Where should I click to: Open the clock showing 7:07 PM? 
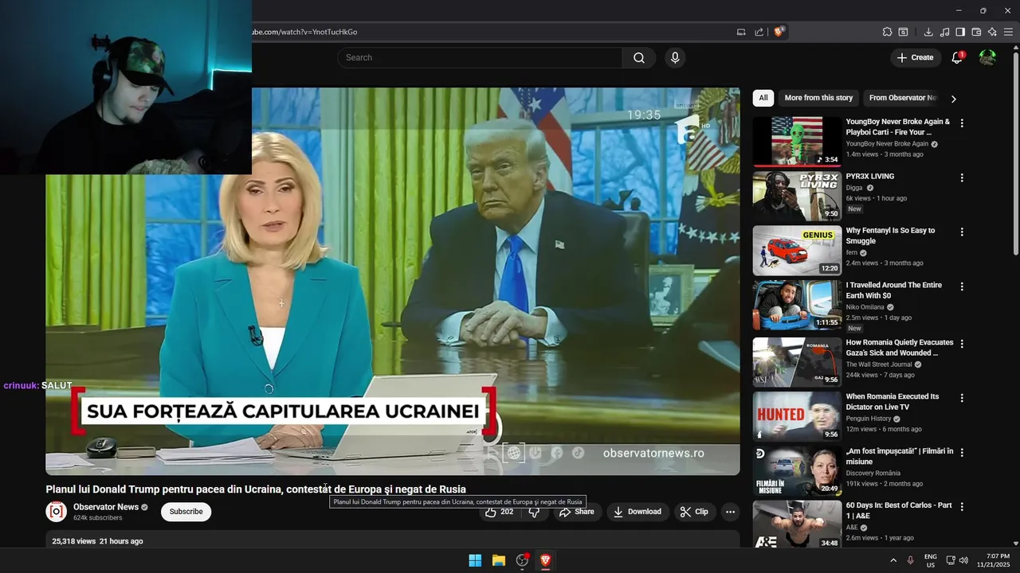point(993,560)
